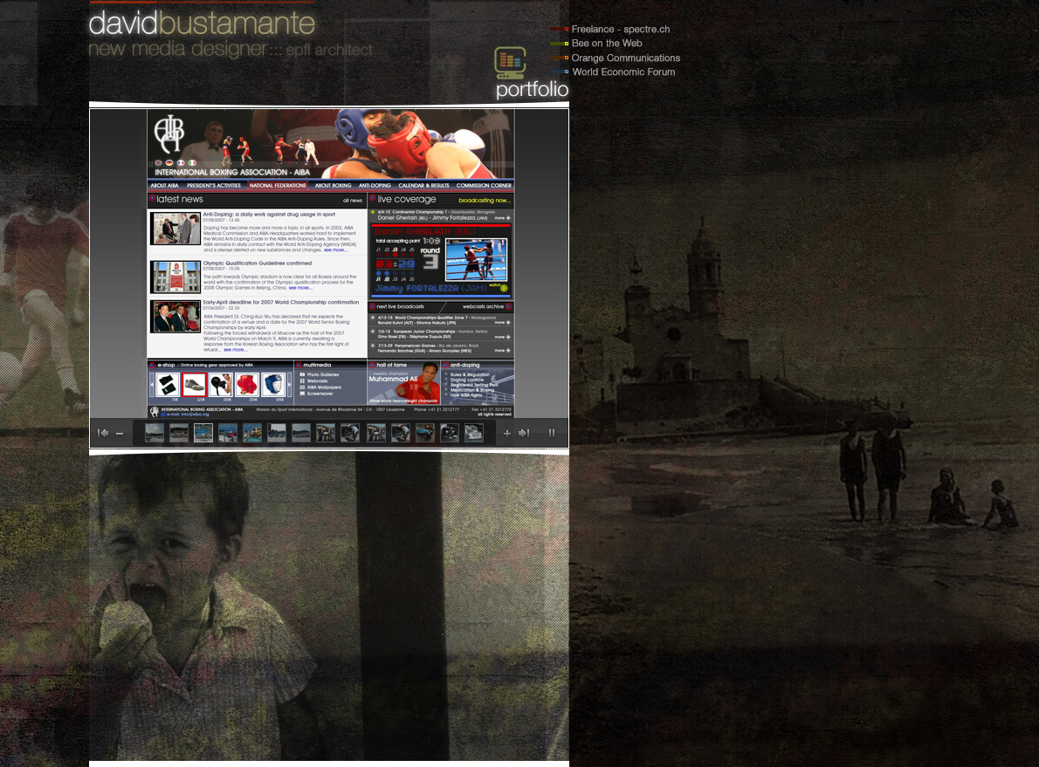This screenshot has width=1039, height=767.
Task: Jump to last slide using skip-forward icon
Action: coord(524,433)
